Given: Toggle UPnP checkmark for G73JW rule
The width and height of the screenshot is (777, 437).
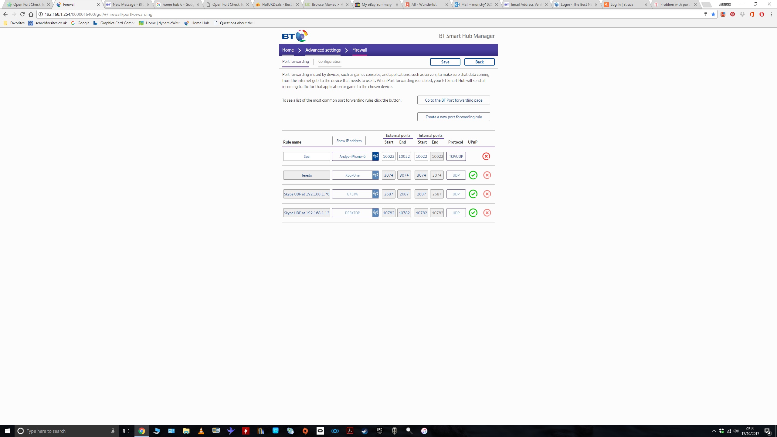Looking at the screenshot, I should pyautogui.click(x=473, y=194).
